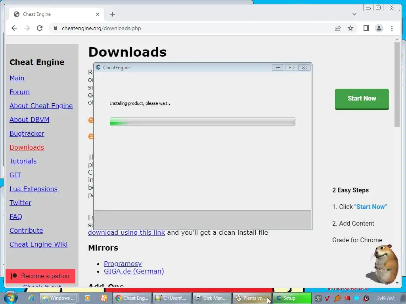
Task: Switch to Windows Explorer taskbar button
Action: pos(59,298)
